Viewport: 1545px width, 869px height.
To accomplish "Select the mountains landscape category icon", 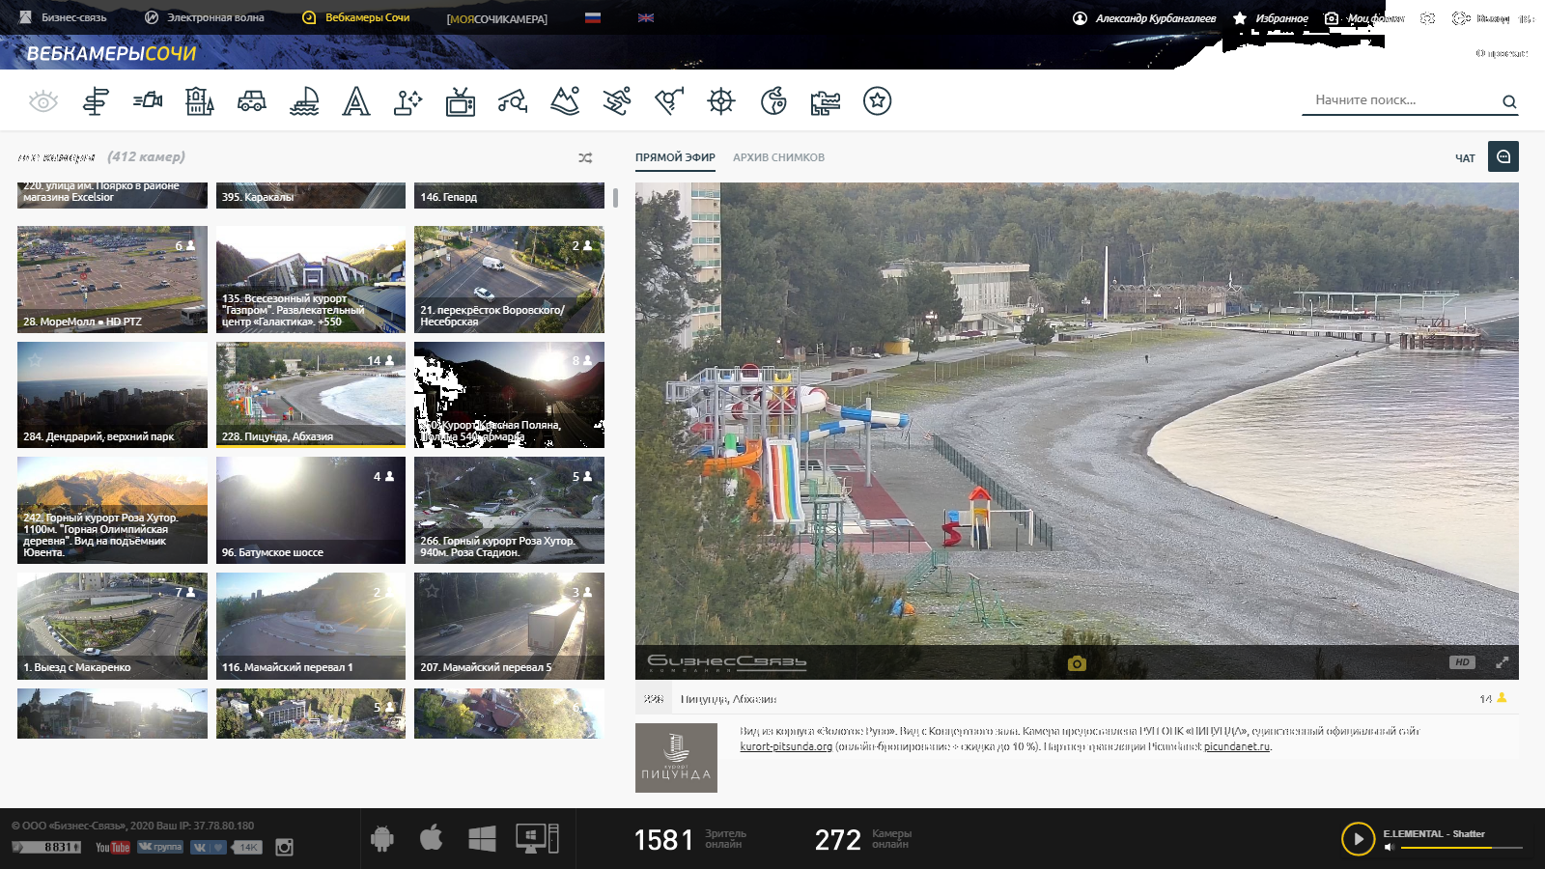I will tap(565, 100).
